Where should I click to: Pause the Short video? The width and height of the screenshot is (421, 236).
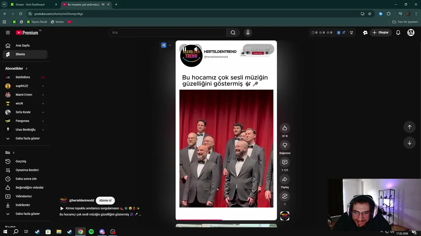coord(185,49)
